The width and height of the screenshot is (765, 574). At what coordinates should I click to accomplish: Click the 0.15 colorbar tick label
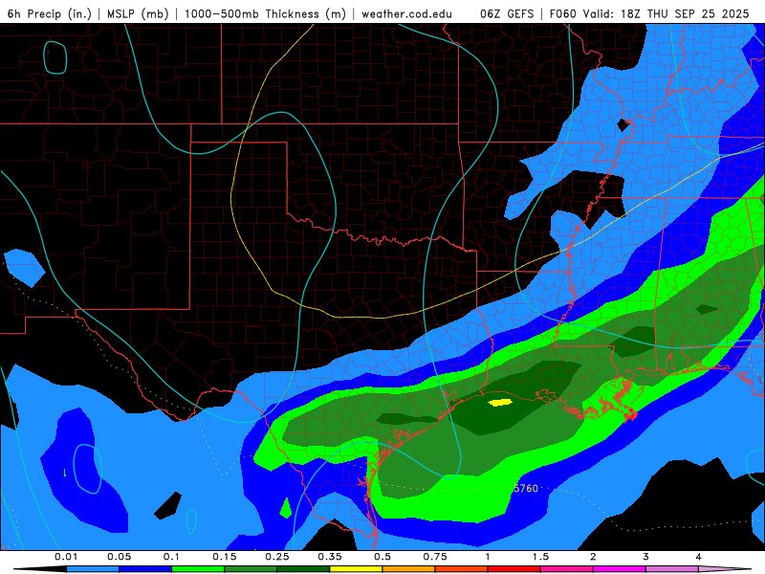[225, 557]
